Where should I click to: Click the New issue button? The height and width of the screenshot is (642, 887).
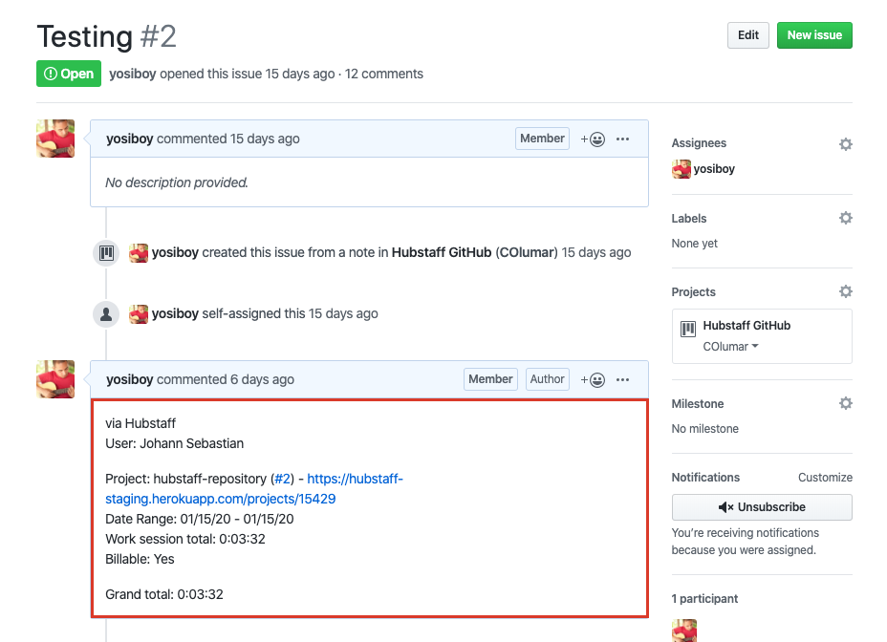(x=813, y=34)
